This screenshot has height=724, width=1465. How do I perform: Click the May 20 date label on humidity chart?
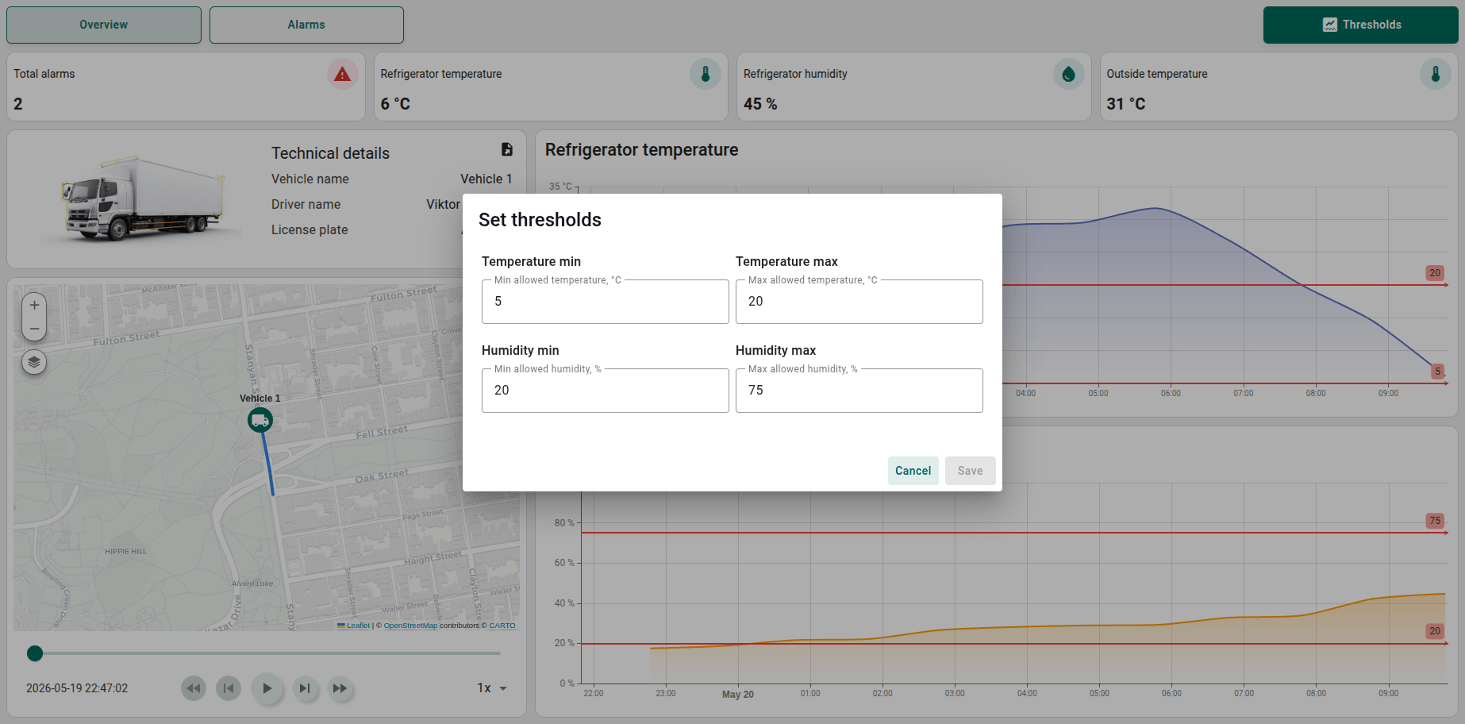pos(738,695)
